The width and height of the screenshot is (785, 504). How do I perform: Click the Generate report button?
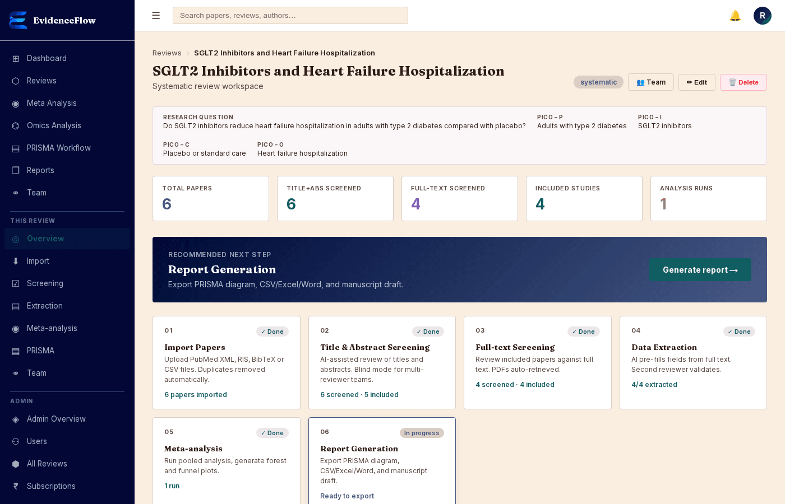click(700, 270)
